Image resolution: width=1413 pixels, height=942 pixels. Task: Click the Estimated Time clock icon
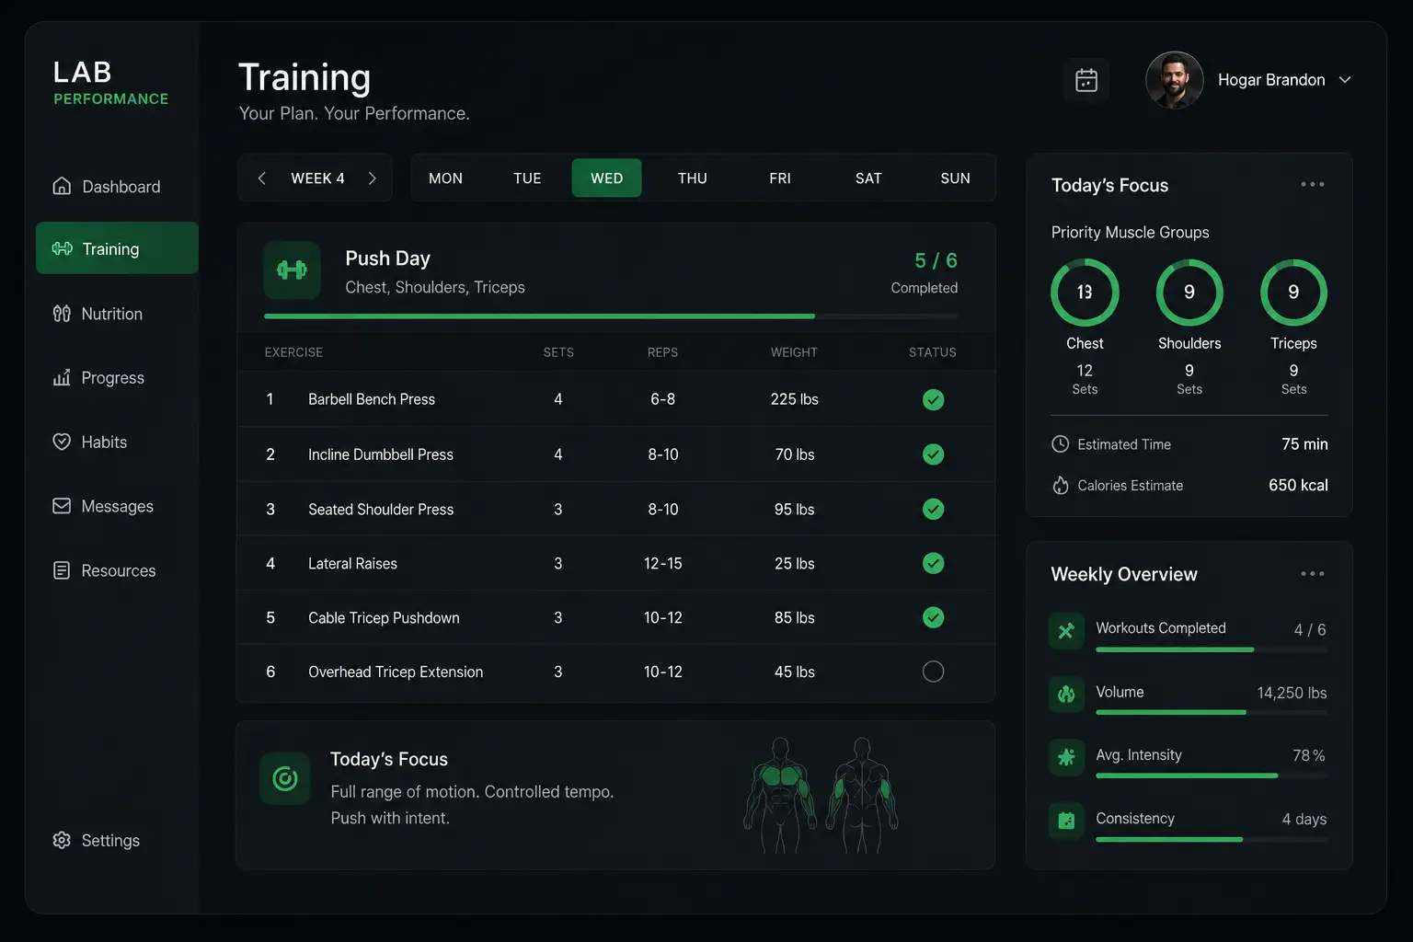tap(1060, 444)
